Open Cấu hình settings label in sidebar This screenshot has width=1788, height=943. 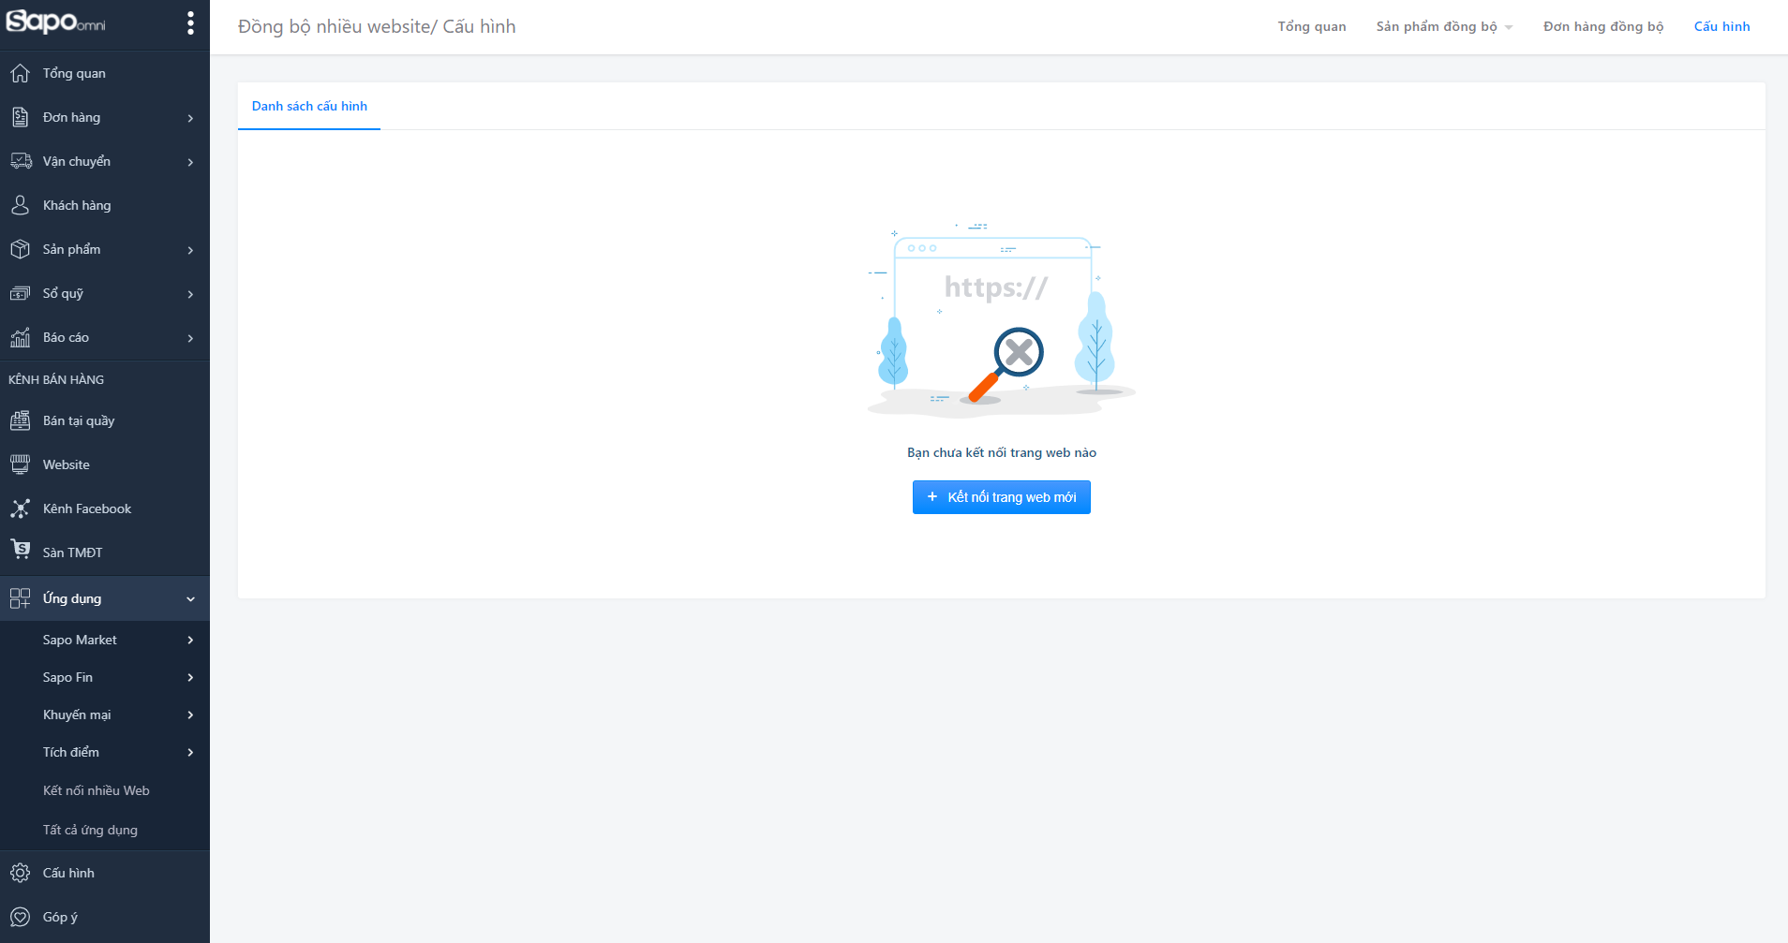(x=68, y=873)
